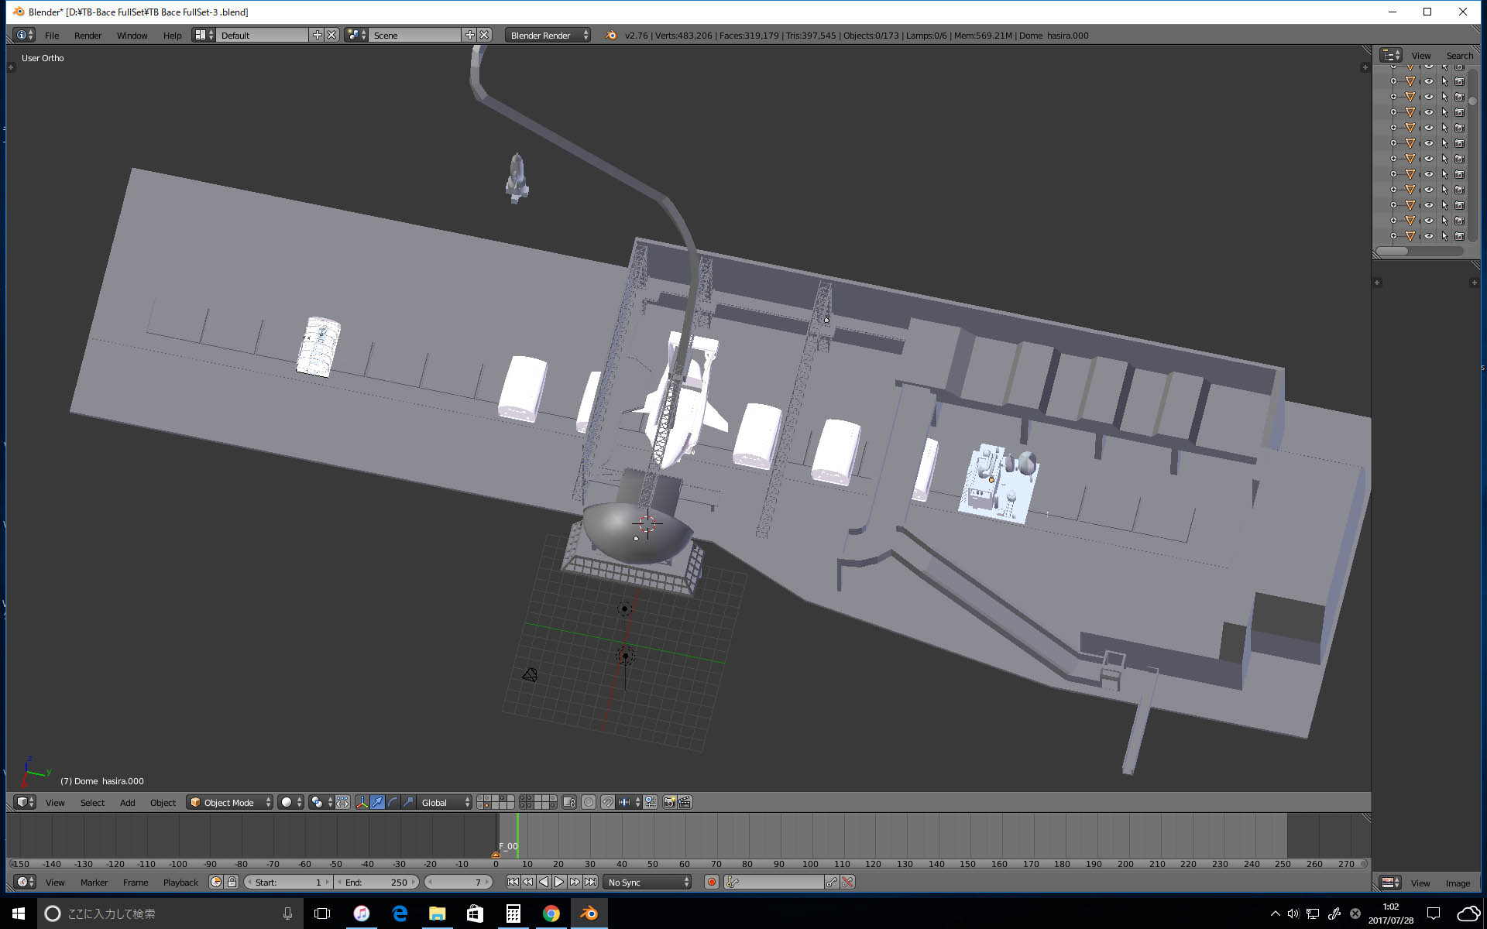Play the animation forward

coord(558,882)
